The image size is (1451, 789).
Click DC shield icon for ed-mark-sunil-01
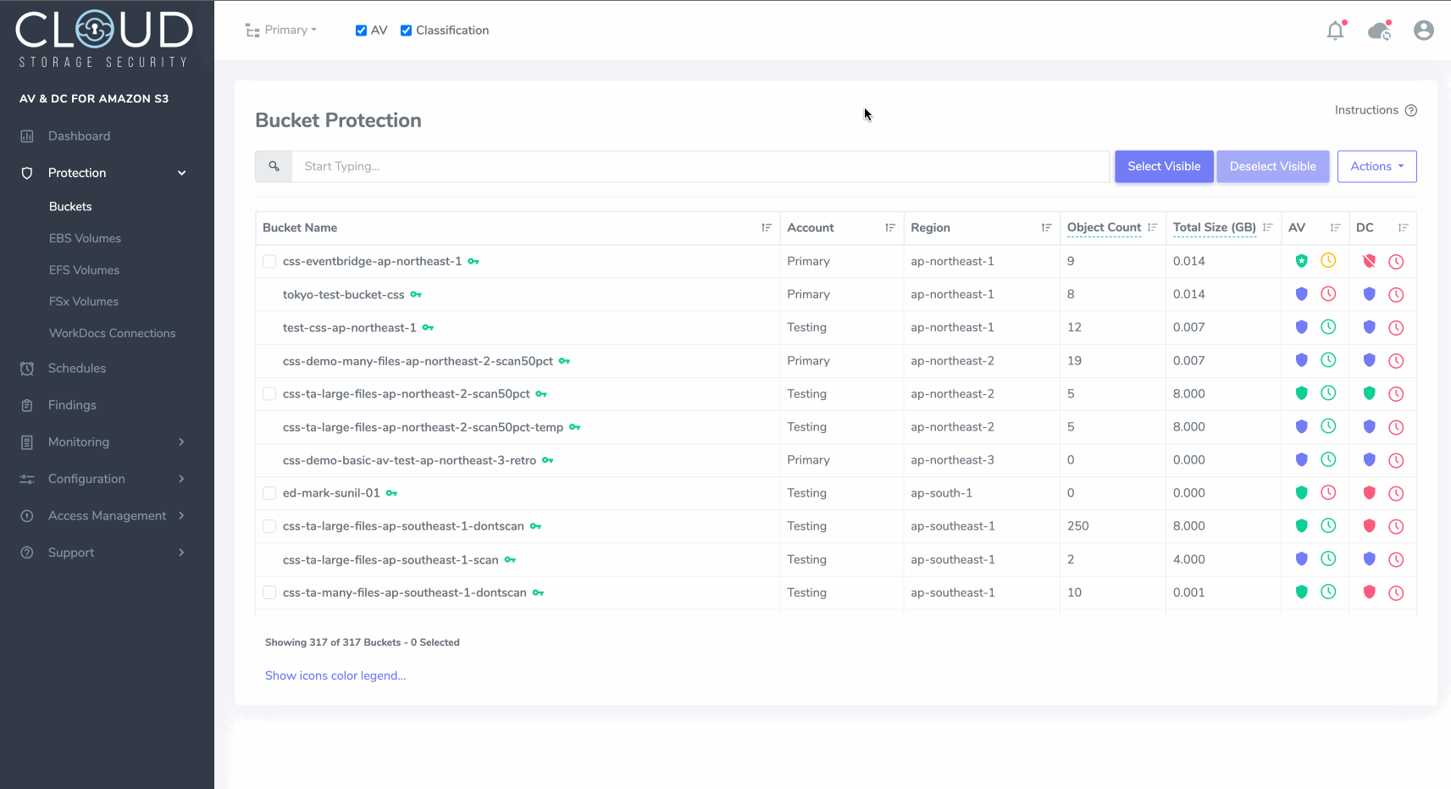coord(1369,492)
